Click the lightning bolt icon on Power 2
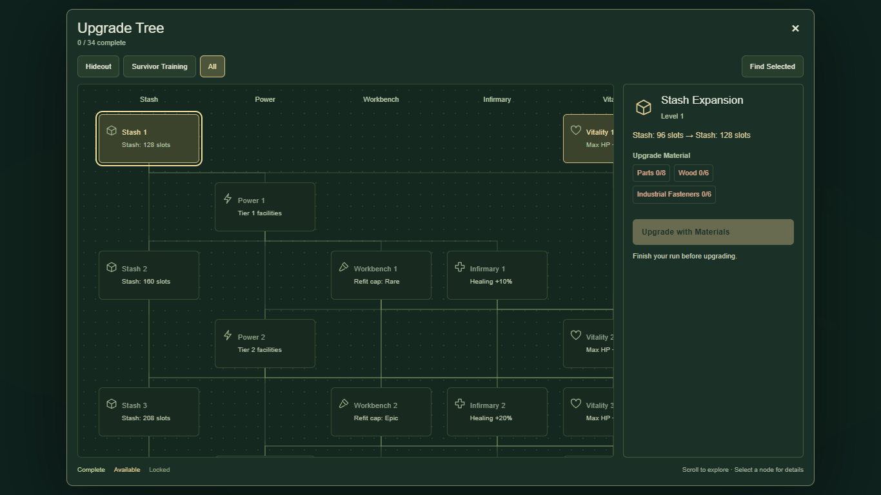881x495 pixels. point(227,336)
